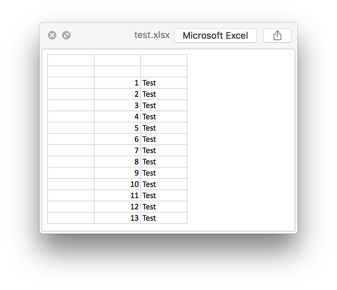337x290 pixels.
Task: Open the file with Microsoft Excel
Action: pos(215,36)
